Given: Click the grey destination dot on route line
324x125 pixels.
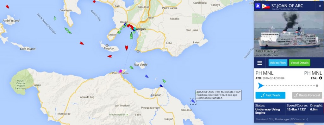Looking at the screenshot, I should tap(317, 86).
